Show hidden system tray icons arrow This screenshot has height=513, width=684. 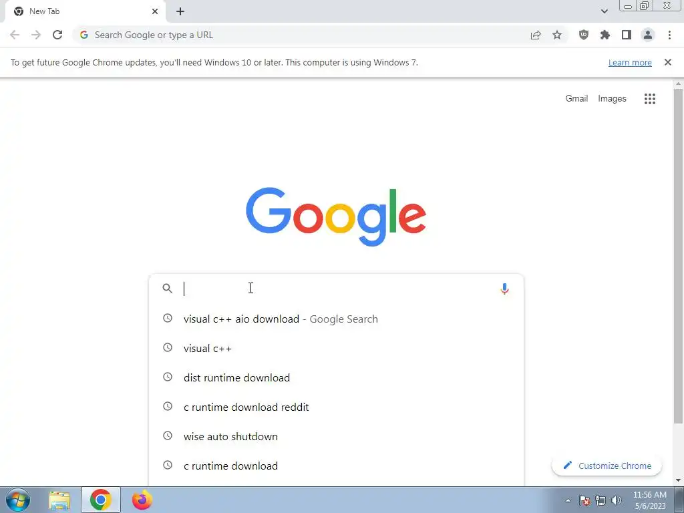568,500
